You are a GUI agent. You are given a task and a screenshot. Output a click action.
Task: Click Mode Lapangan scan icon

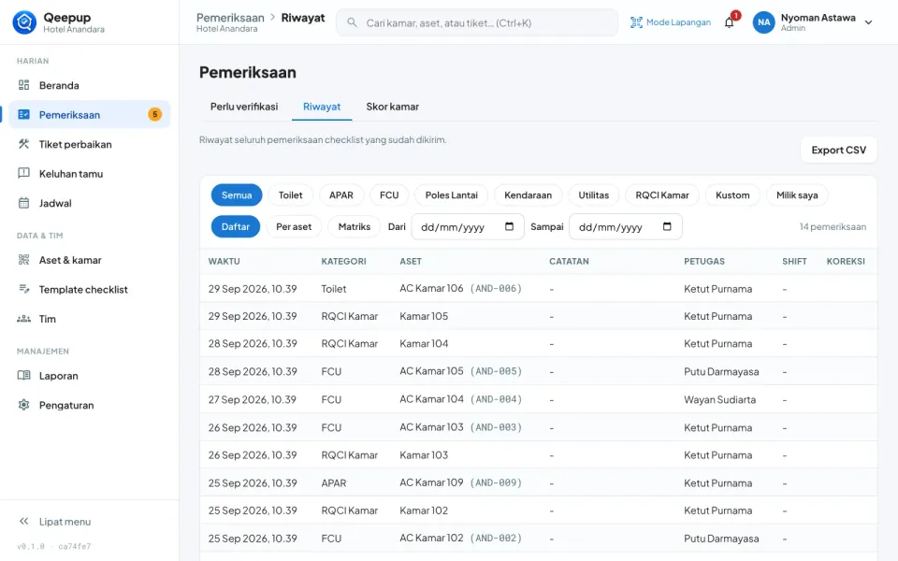pyautogui.click(x=636, y=22)
